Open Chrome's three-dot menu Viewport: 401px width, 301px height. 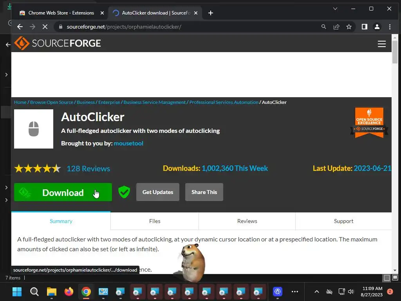[x=390, y=27]
